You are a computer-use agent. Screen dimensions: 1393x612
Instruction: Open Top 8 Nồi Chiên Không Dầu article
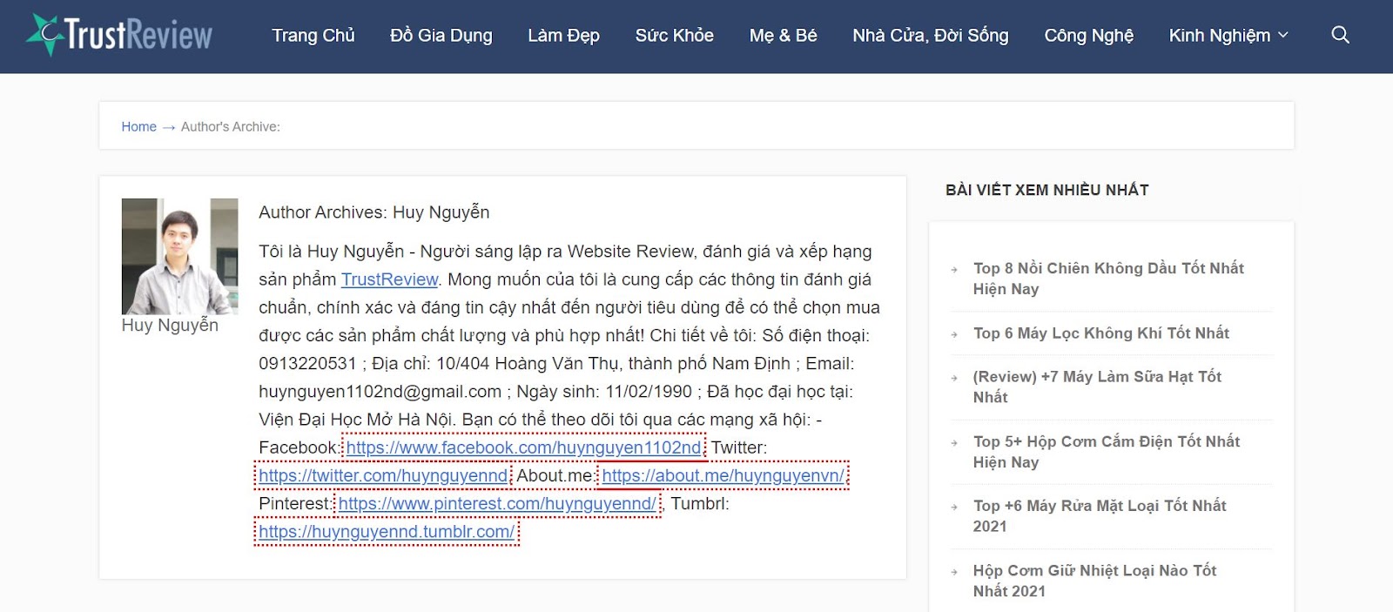[1108, 279]
